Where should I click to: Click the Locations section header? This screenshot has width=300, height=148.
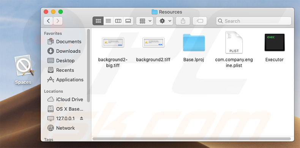54,91
